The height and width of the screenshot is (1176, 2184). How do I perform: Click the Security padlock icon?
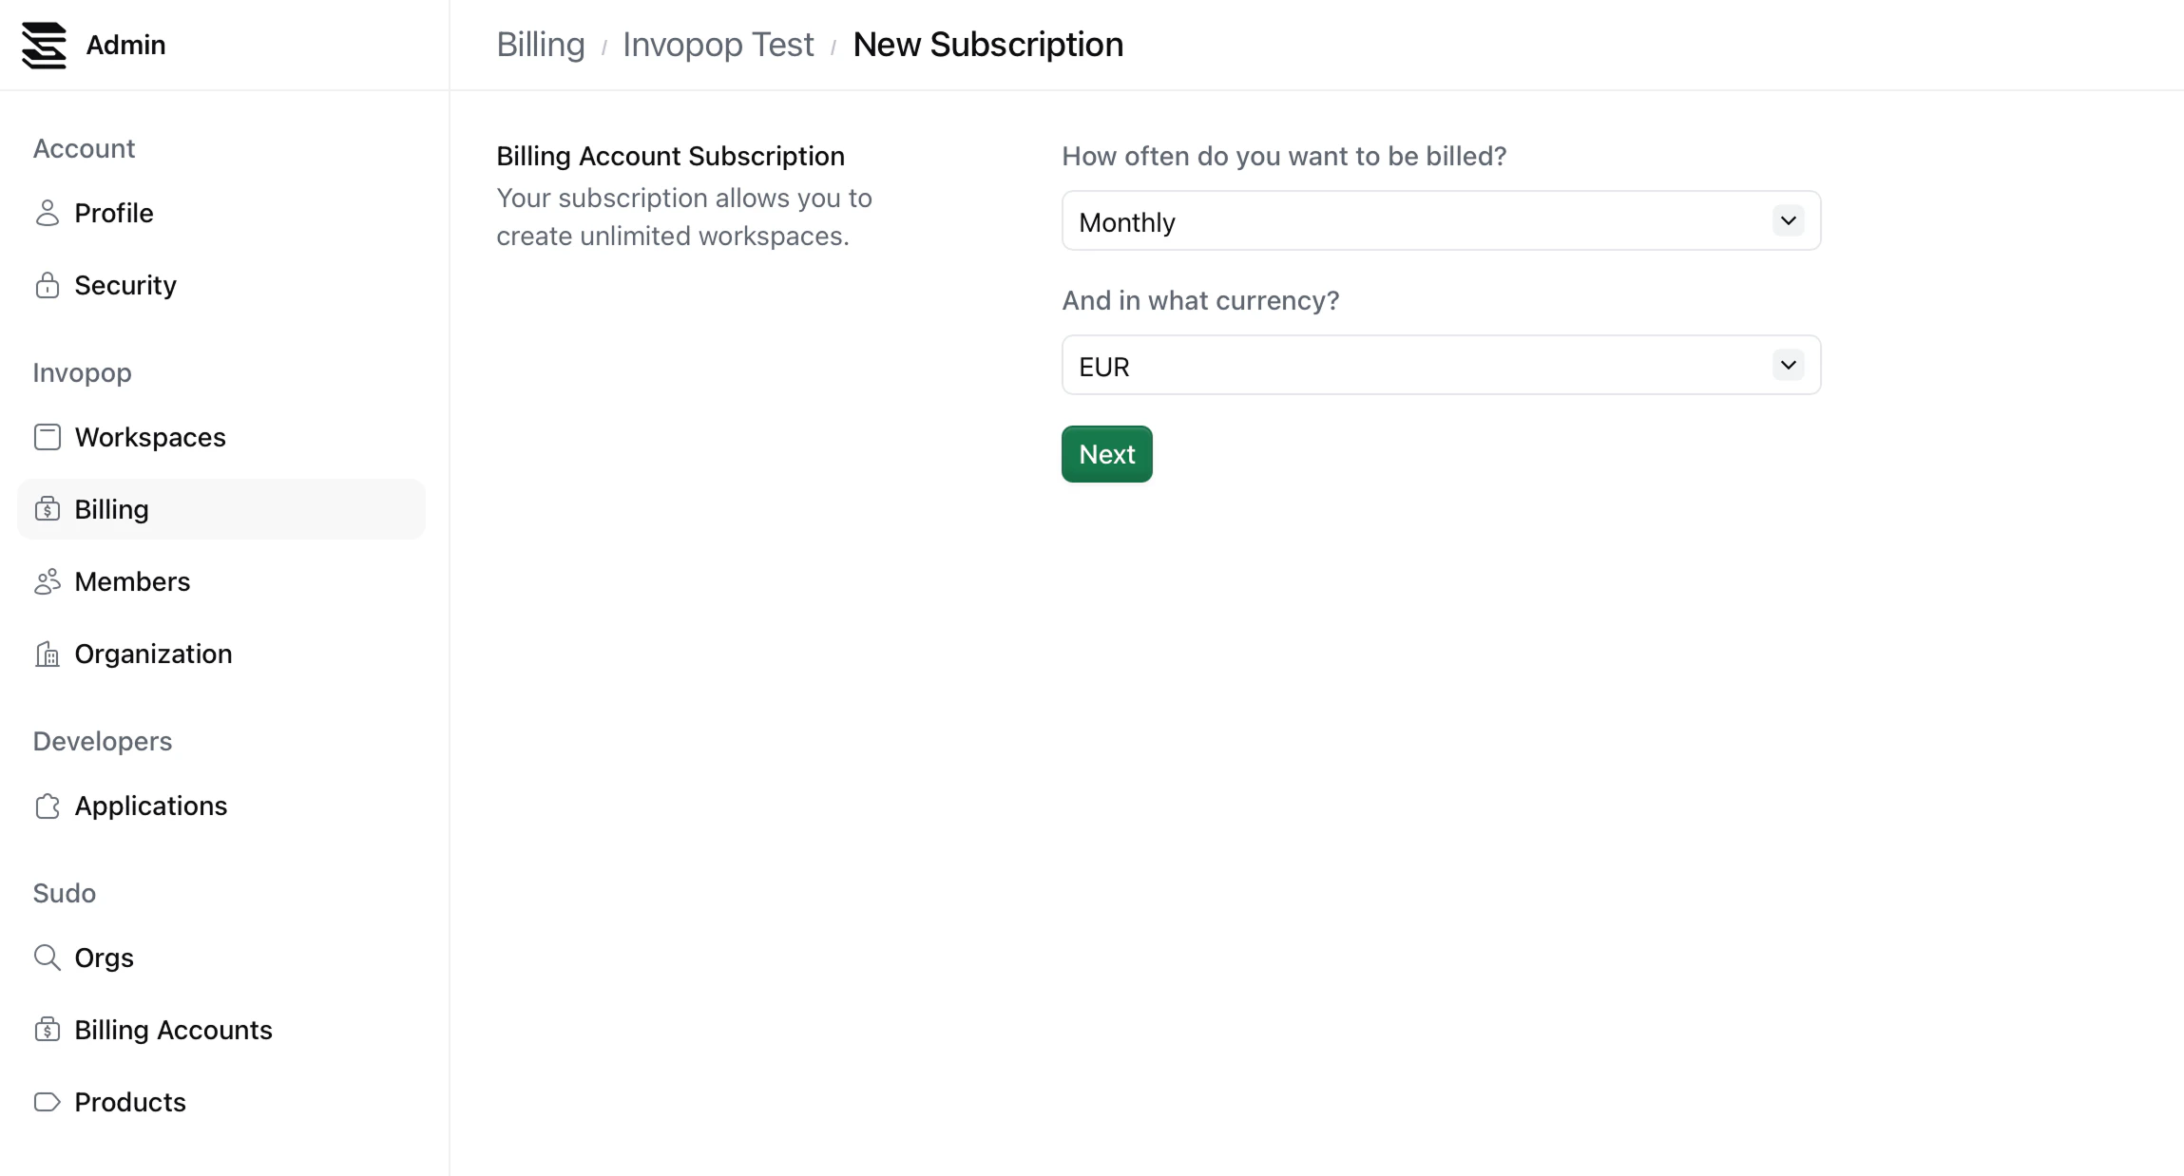47,285
